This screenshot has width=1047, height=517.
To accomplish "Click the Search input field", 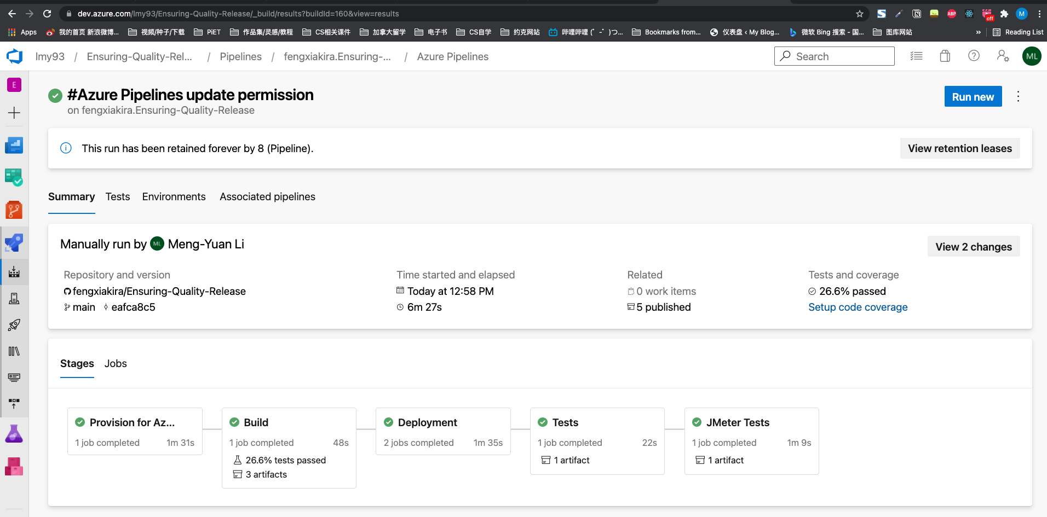I will [x=834, y=56].
